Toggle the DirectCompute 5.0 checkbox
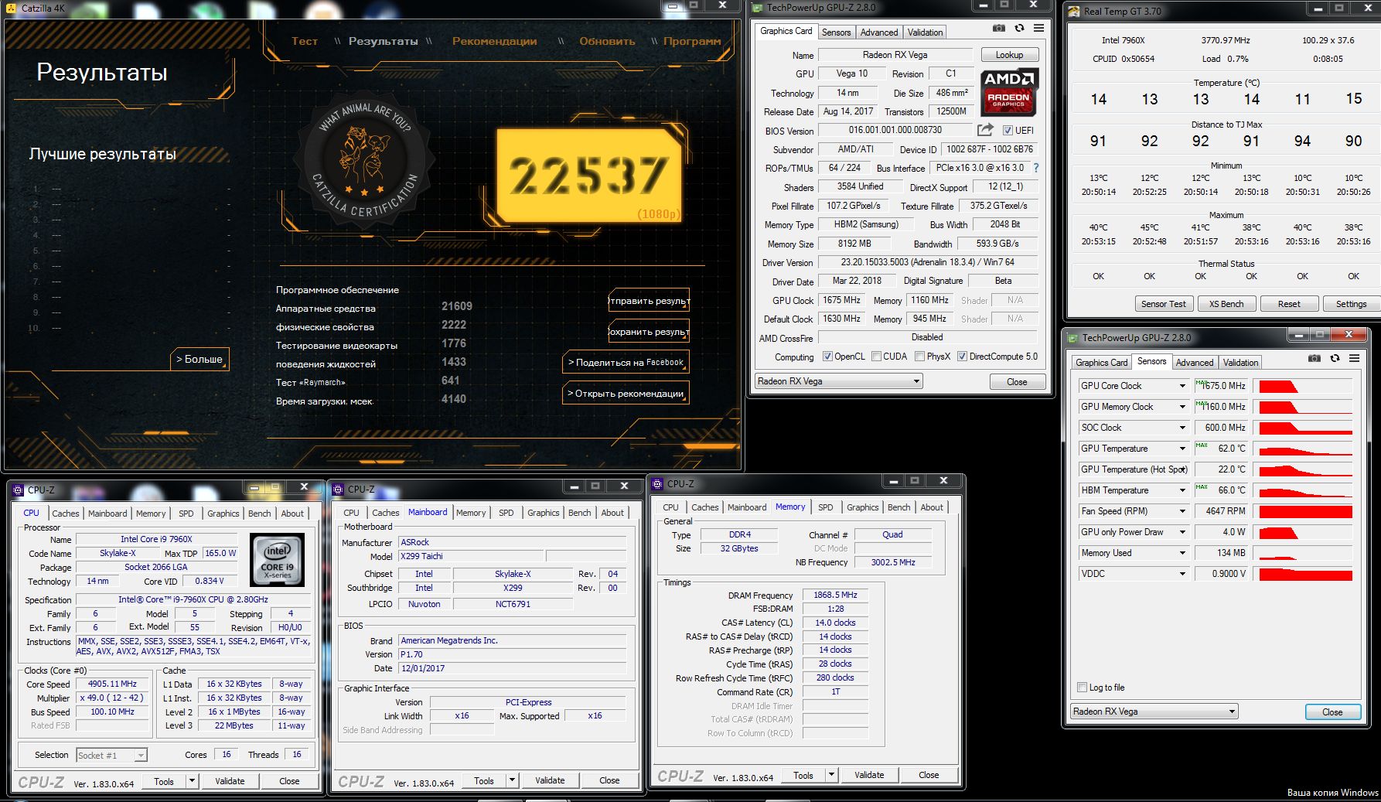Viewport: 1381px width, 802px height. point(962,357)
